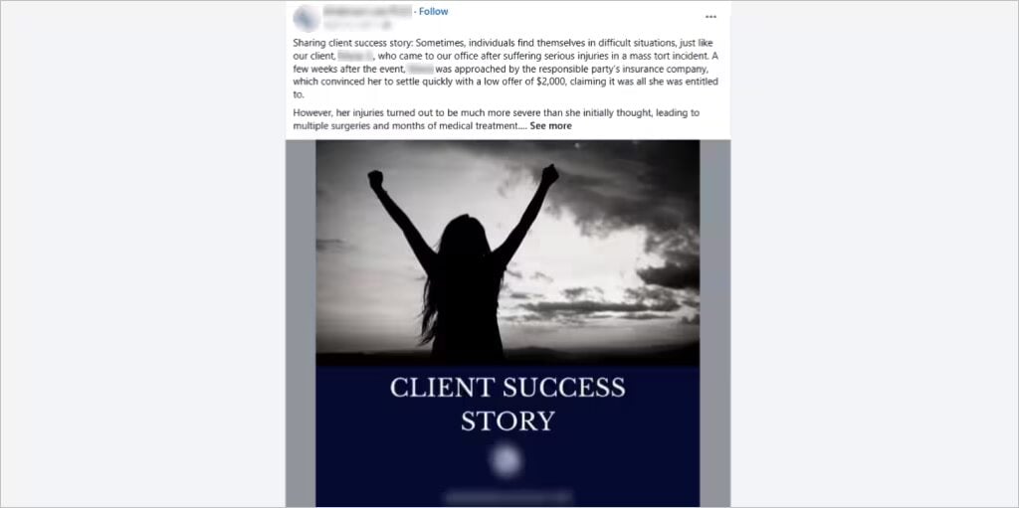The height and width of the screenshot is (508, 1019).
Task: Expand post text with See more
Action: pos(550,126)
